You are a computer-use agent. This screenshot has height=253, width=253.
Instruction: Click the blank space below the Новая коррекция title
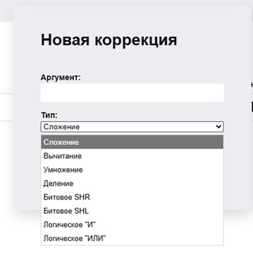point(132,61)
